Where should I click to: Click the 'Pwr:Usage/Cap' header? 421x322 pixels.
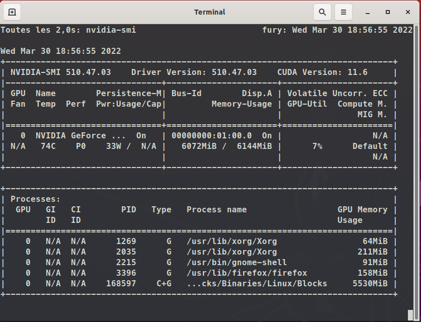129,104
